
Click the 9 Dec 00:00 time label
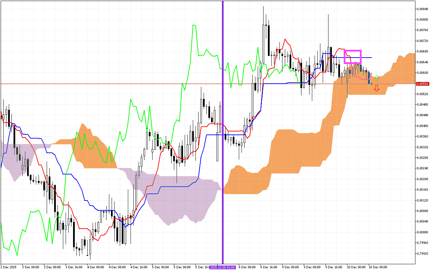pyautogui.click(x=290, y=267)
